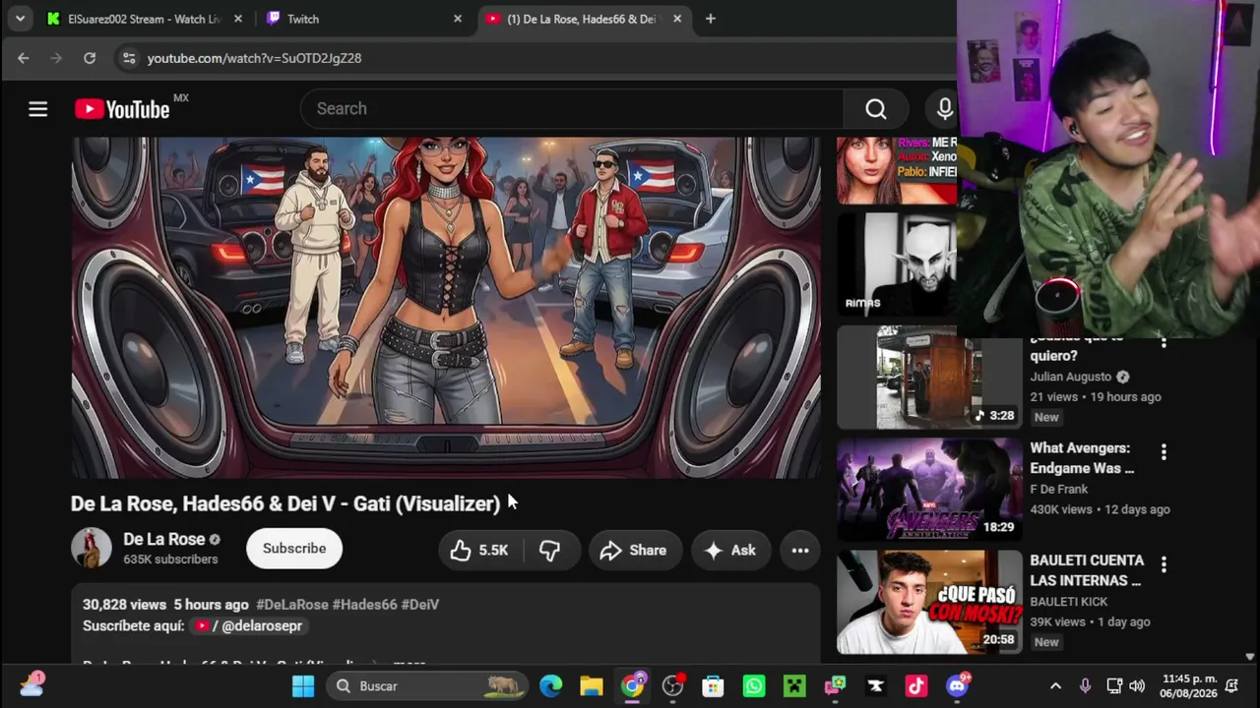Open the BAULETI 20:58 video thumbnail
Viewport: 1260px width, 708px height.
(x=929, y=602)
